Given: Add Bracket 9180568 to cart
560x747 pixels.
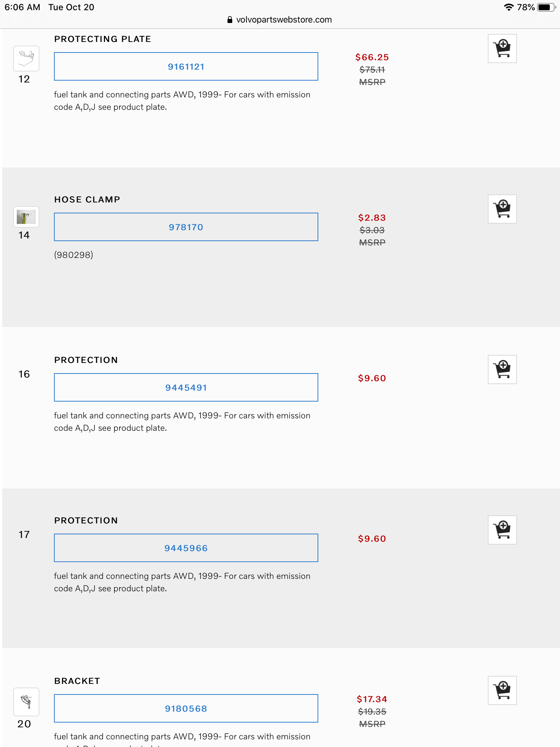Looking at the screenshot, I should coord(502,690).
